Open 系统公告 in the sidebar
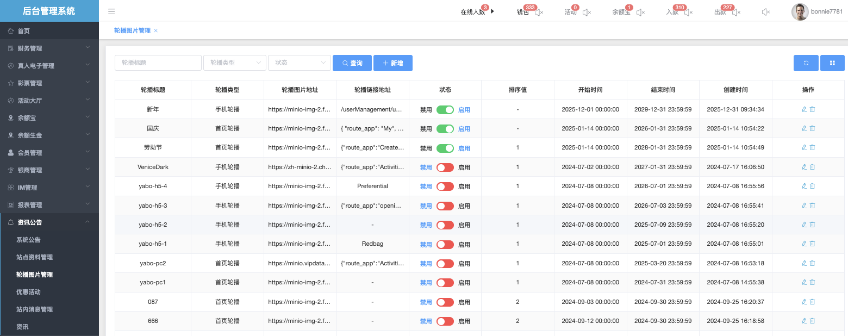The image size is (848, 336). [28, 240]
